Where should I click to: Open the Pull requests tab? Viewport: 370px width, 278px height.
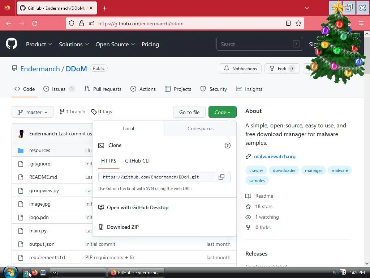coord(103,89)
